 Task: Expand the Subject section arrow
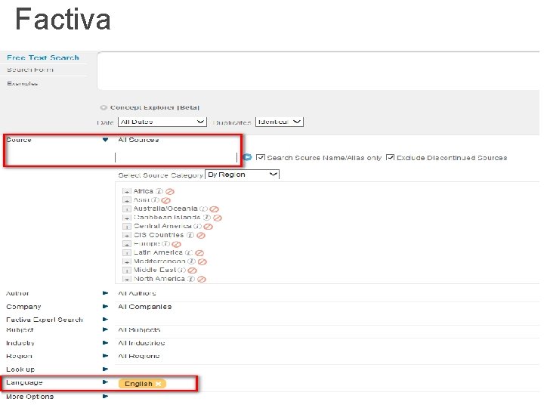(x=106, y=329)
